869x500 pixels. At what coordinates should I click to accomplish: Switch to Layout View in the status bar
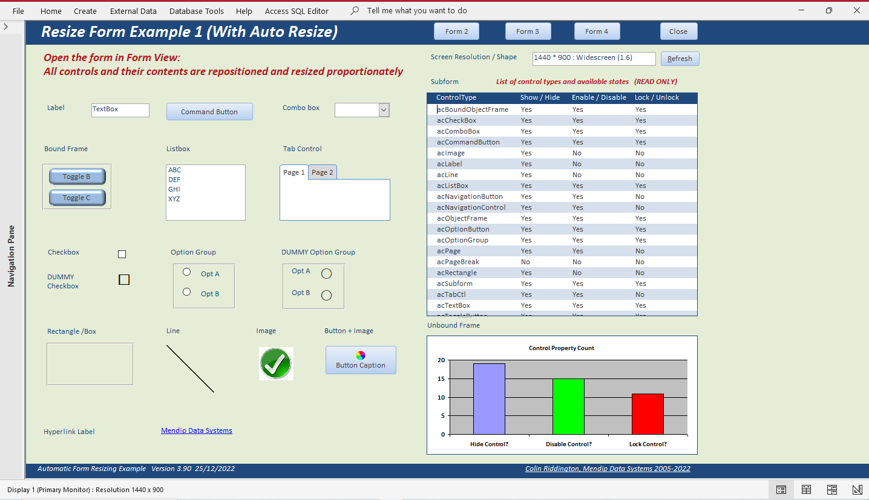coord(832,489)
